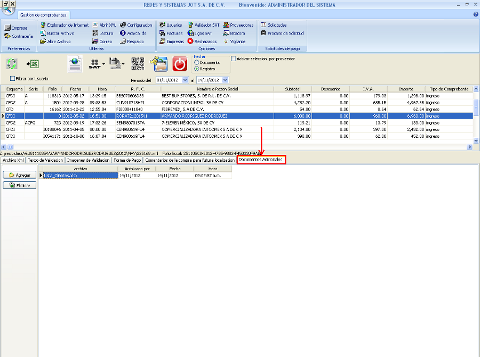This screenshot has width=480, height=357.
Task: Select the Documento date radio button
Action: [197, 63]
